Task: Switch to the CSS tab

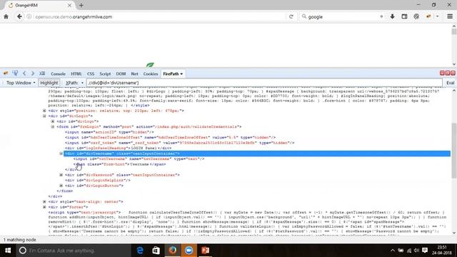Action: [x=91, y=74]
